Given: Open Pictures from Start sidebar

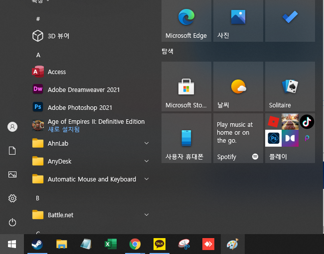Looking at the screenshot, I should pyautogui.click(x=12, y=174).
